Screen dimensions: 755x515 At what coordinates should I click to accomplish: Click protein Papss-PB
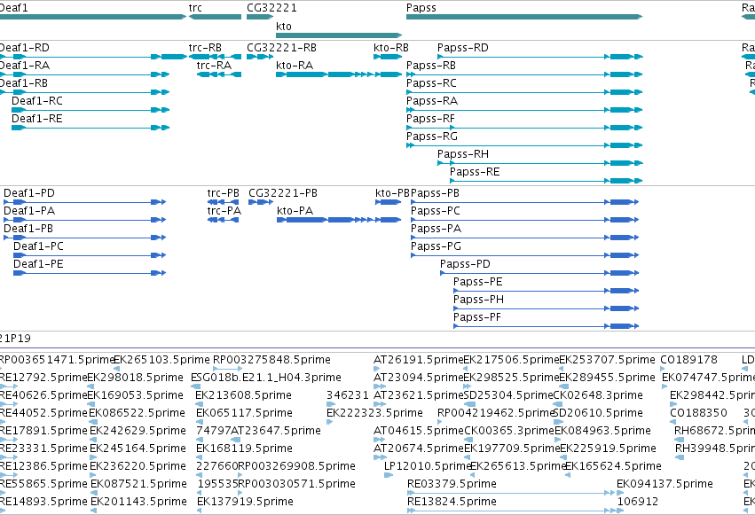click(525, 202)
